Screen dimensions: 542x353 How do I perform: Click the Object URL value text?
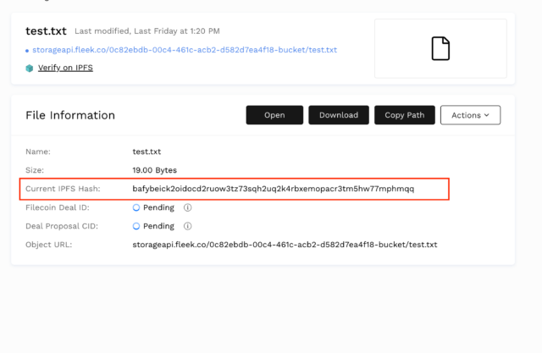pos(285,245)
